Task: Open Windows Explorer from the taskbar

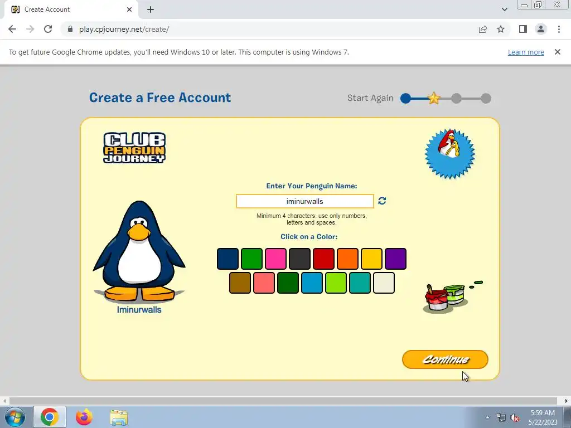Action: click(119, 417)
